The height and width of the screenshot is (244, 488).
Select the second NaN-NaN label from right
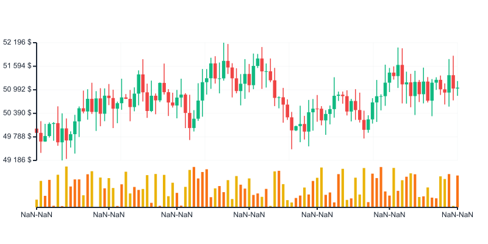(389, 215)
